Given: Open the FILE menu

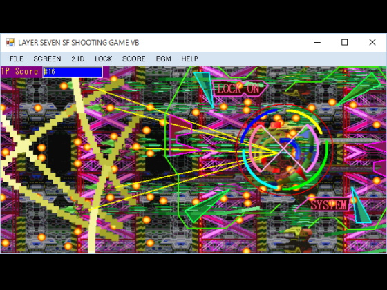Looking at the screenshot, I should point(17,59).
